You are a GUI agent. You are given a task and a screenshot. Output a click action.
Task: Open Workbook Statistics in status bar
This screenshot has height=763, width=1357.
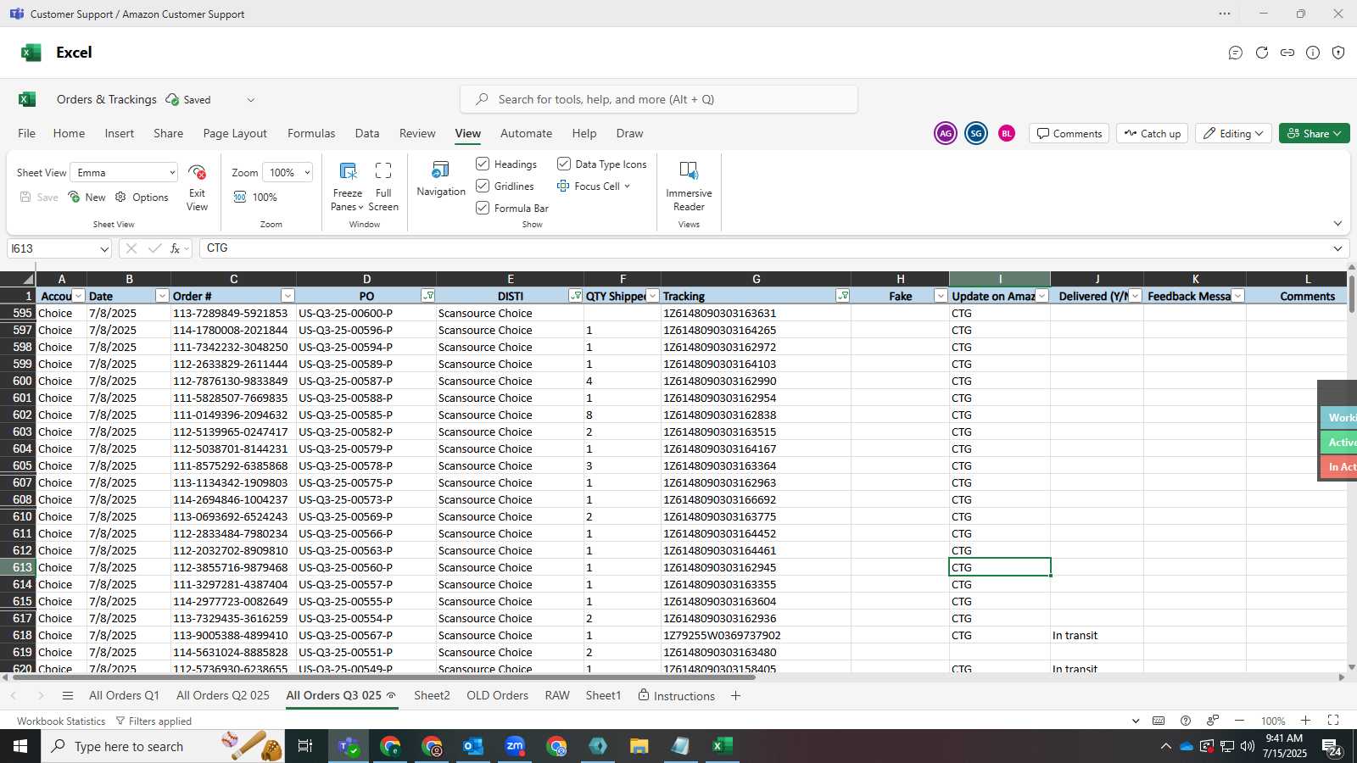point(61,721)
